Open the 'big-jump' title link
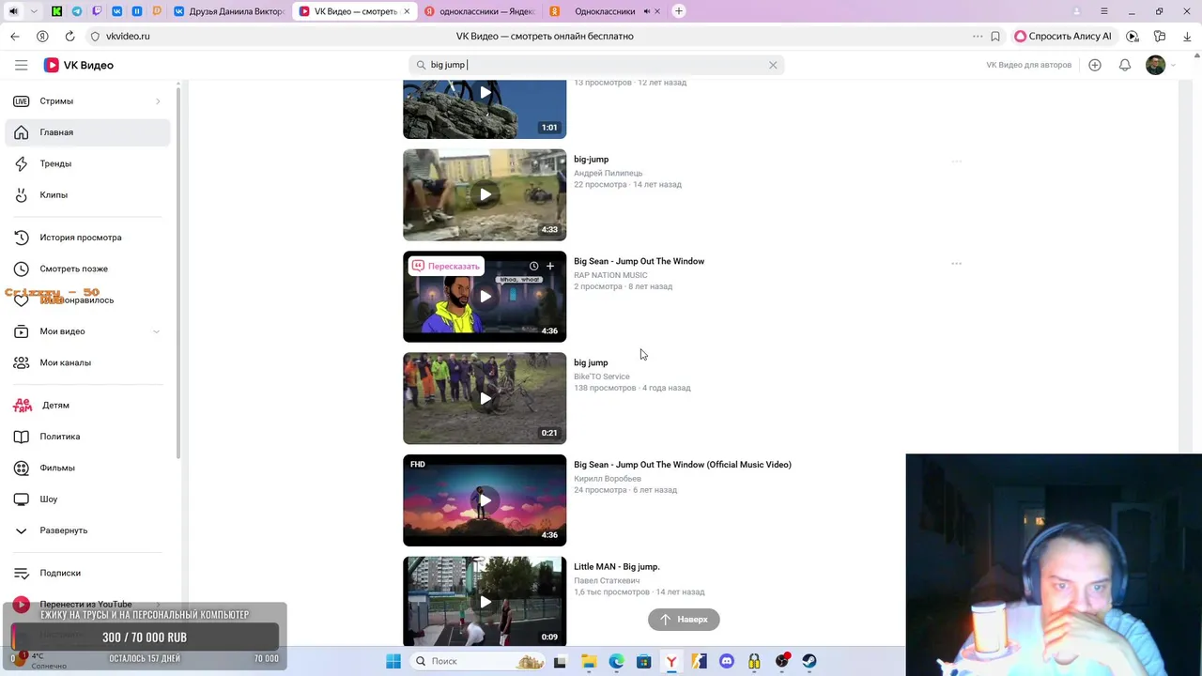The image size is (1202, 676). [591, 160]
